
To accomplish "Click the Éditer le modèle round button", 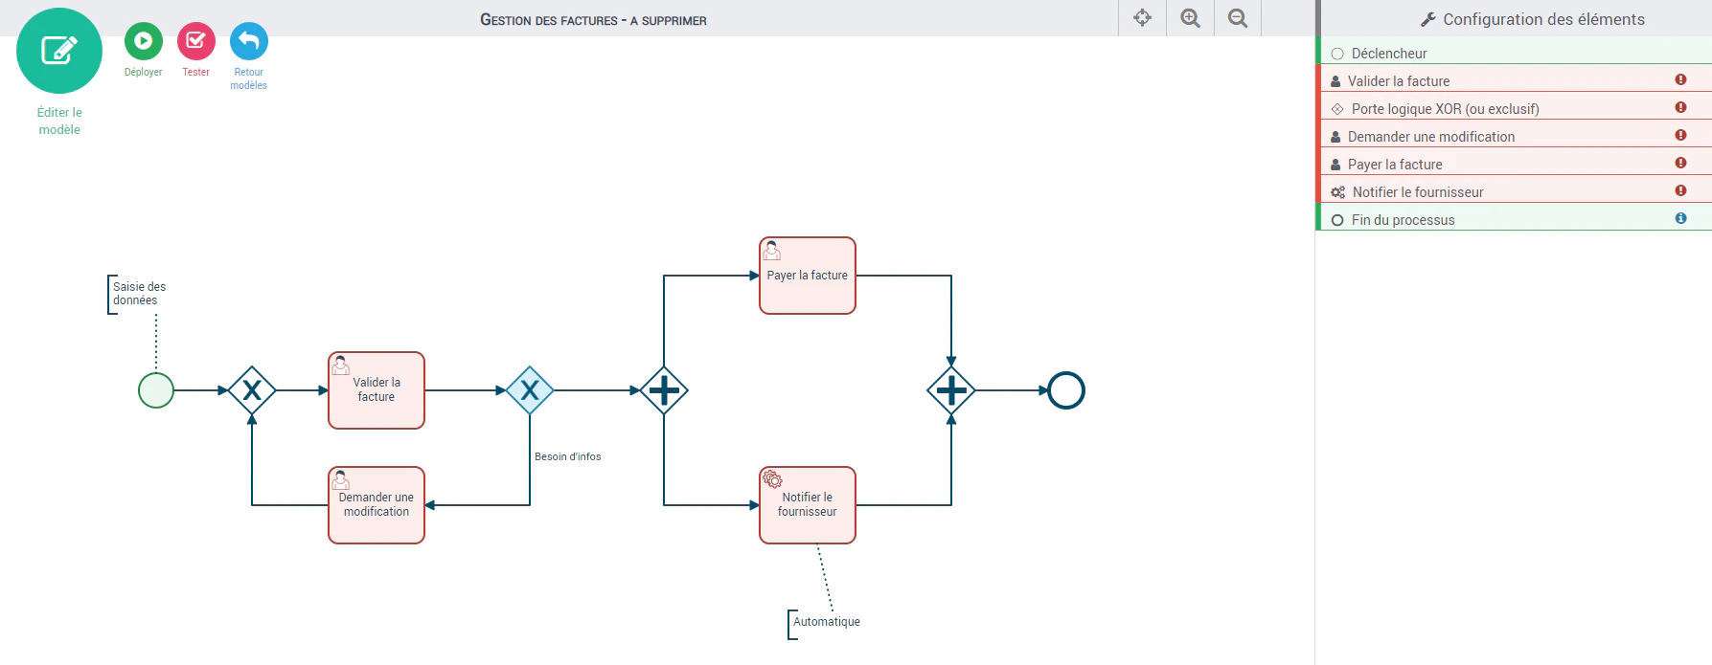I will (59, 51).
